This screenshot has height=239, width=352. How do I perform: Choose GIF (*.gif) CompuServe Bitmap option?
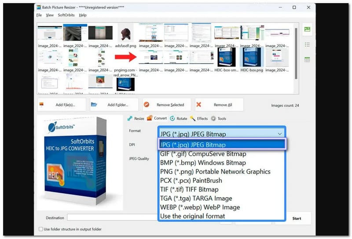click(x=222, y=154)
